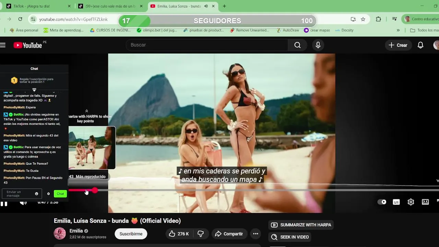Send message with green Chat button
439x247 pixels.
click(60, 194)
